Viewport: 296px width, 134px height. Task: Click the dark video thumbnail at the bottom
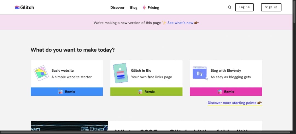(69, 126)
